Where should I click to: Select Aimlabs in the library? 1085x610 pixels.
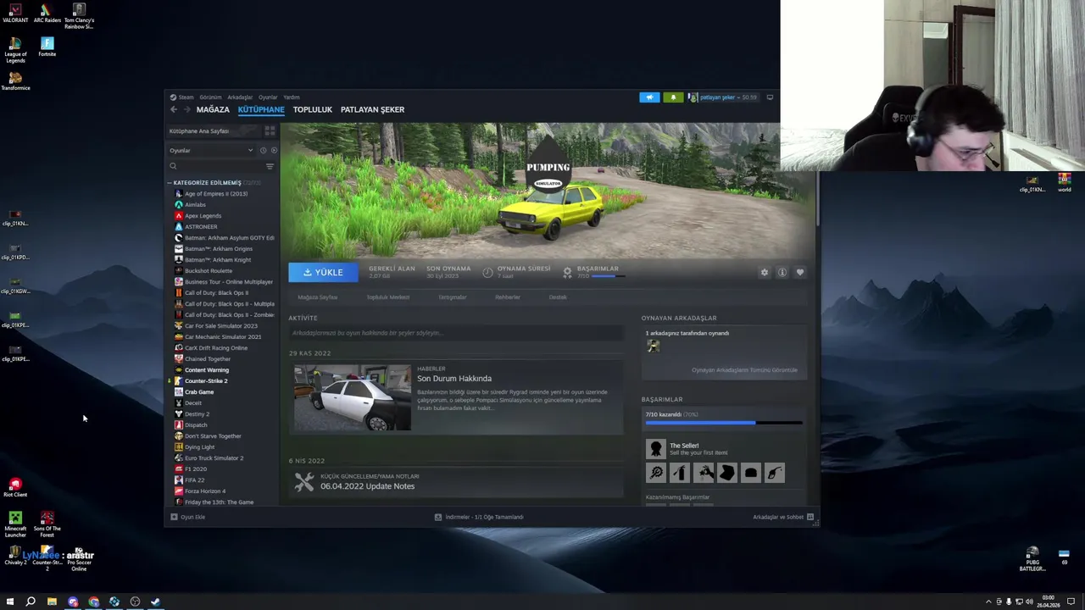point(195,205)
